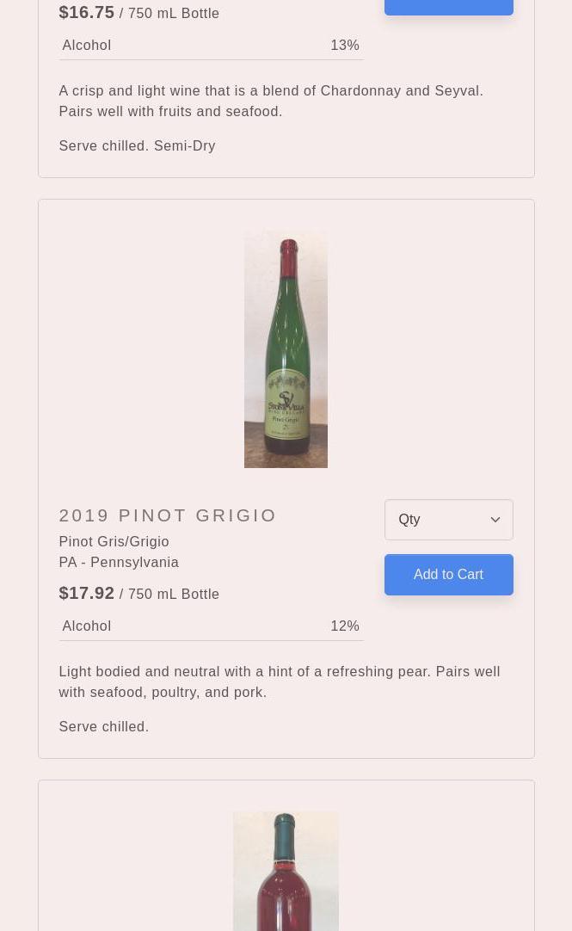Screen dimensions: 572x931
Task: Add 2019 Pinot Grigio to cart
Action: [x=448, y=575]
